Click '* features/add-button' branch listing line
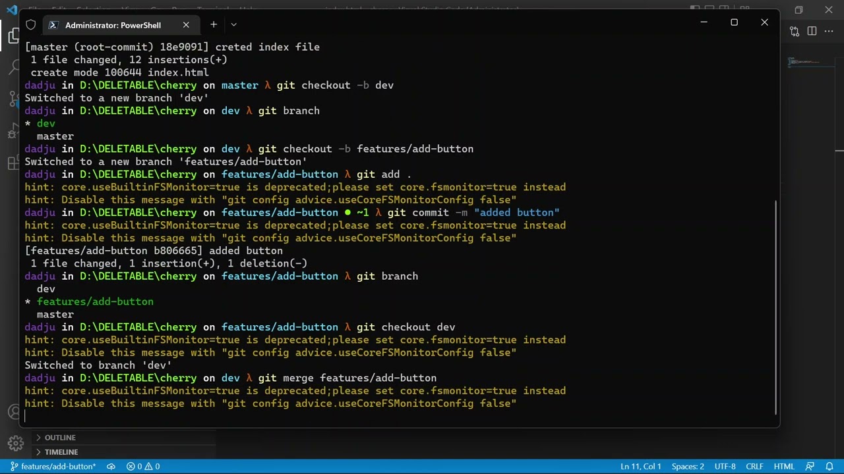Viewport: 844px width, 474px height. pyautogui.click(x=89, y=302)
